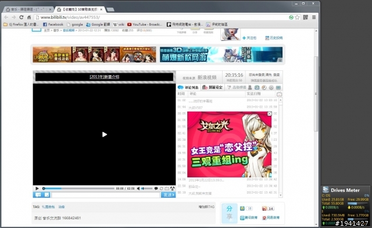Open the comment style square icon
The width and height of the screenshot is (372, 228).
point(47,195)
